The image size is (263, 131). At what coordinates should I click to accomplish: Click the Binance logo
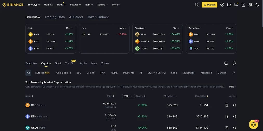[13, 5]
